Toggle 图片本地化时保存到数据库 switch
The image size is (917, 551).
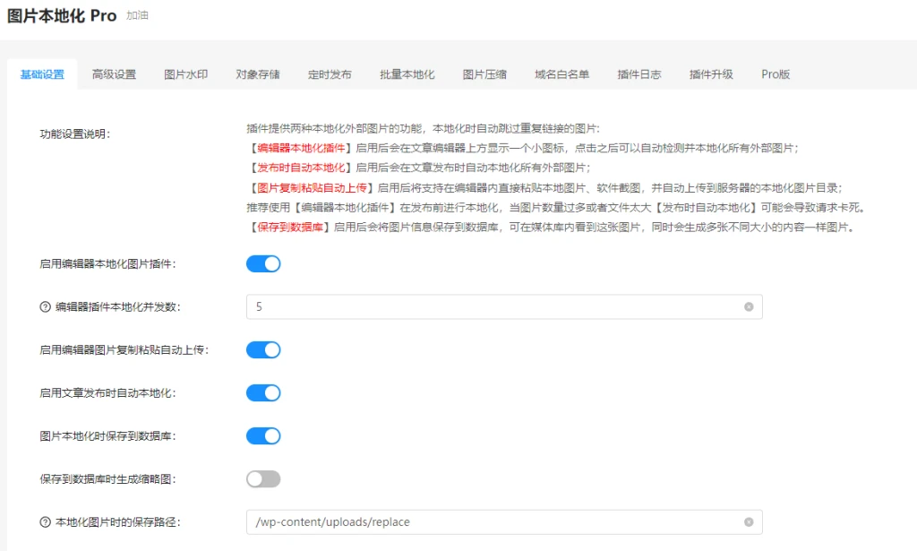point(263,435)
